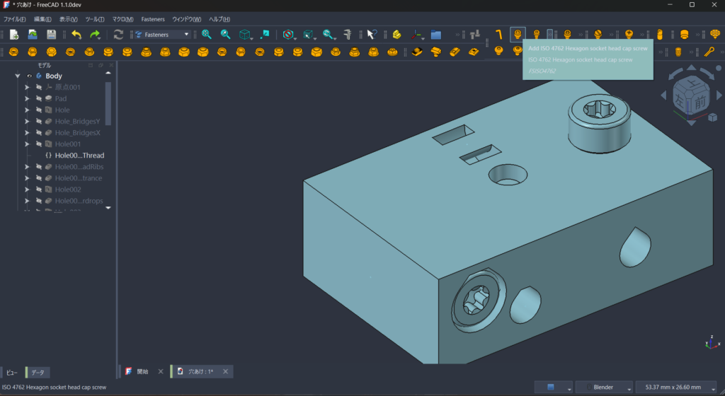Select the Hole00...trance tree item
Image resolution: width=725 pixels, height=396 pixels.
point(79,178)
